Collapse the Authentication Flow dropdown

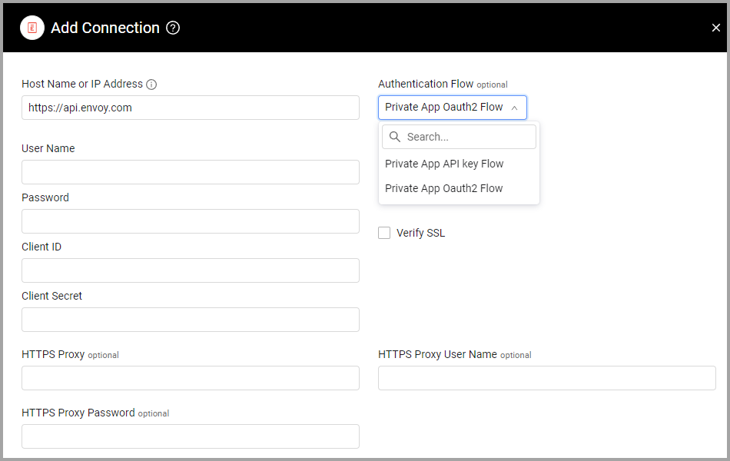452,108
